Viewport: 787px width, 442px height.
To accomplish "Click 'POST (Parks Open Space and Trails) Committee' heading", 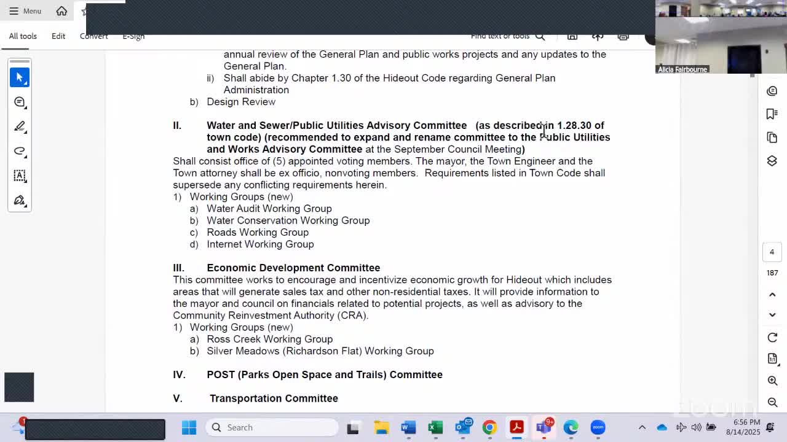I will click(x=325, y=374).
